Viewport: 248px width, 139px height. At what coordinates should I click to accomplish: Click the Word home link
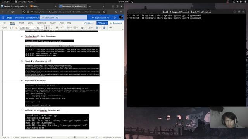point(10,18)
